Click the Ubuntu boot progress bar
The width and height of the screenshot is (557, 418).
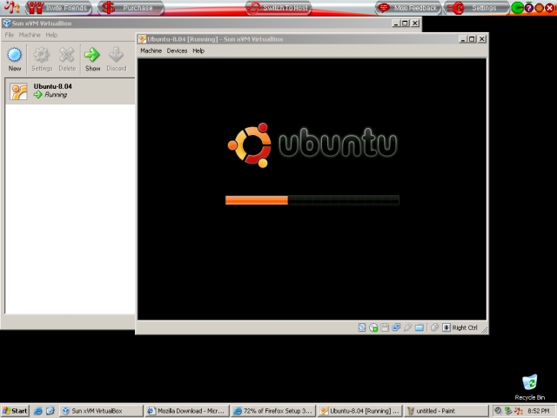point(312,200)
